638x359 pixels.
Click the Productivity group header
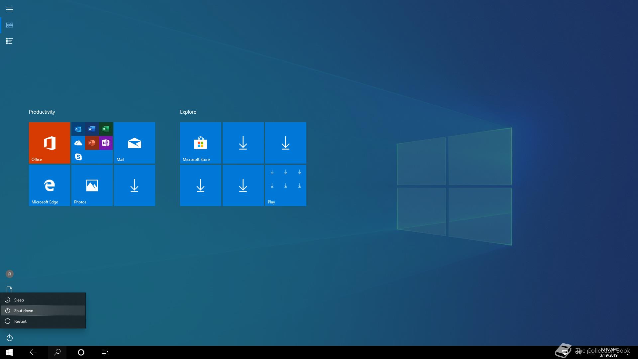[42, 112]
